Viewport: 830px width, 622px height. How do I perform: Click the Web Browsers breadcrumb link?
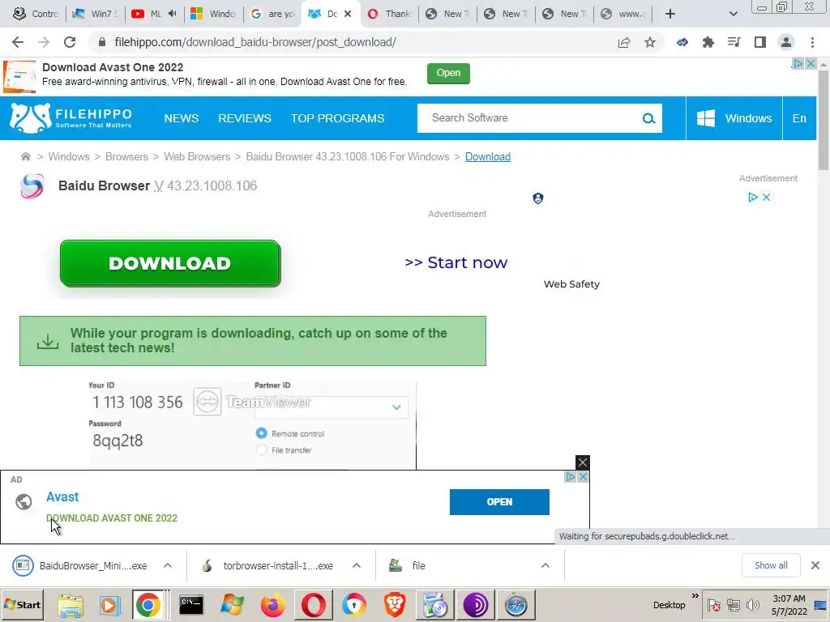coord(197,156)
